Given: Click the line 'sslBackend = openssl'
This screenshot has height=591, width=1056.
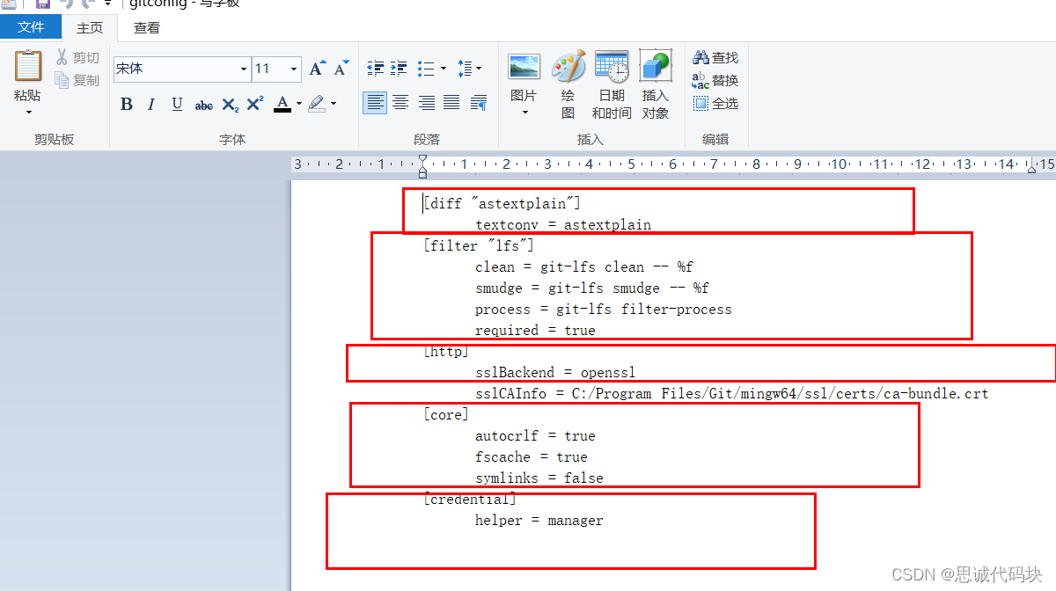Looking at the screenshot, I should pyautogui.click(x=555, y=372).
